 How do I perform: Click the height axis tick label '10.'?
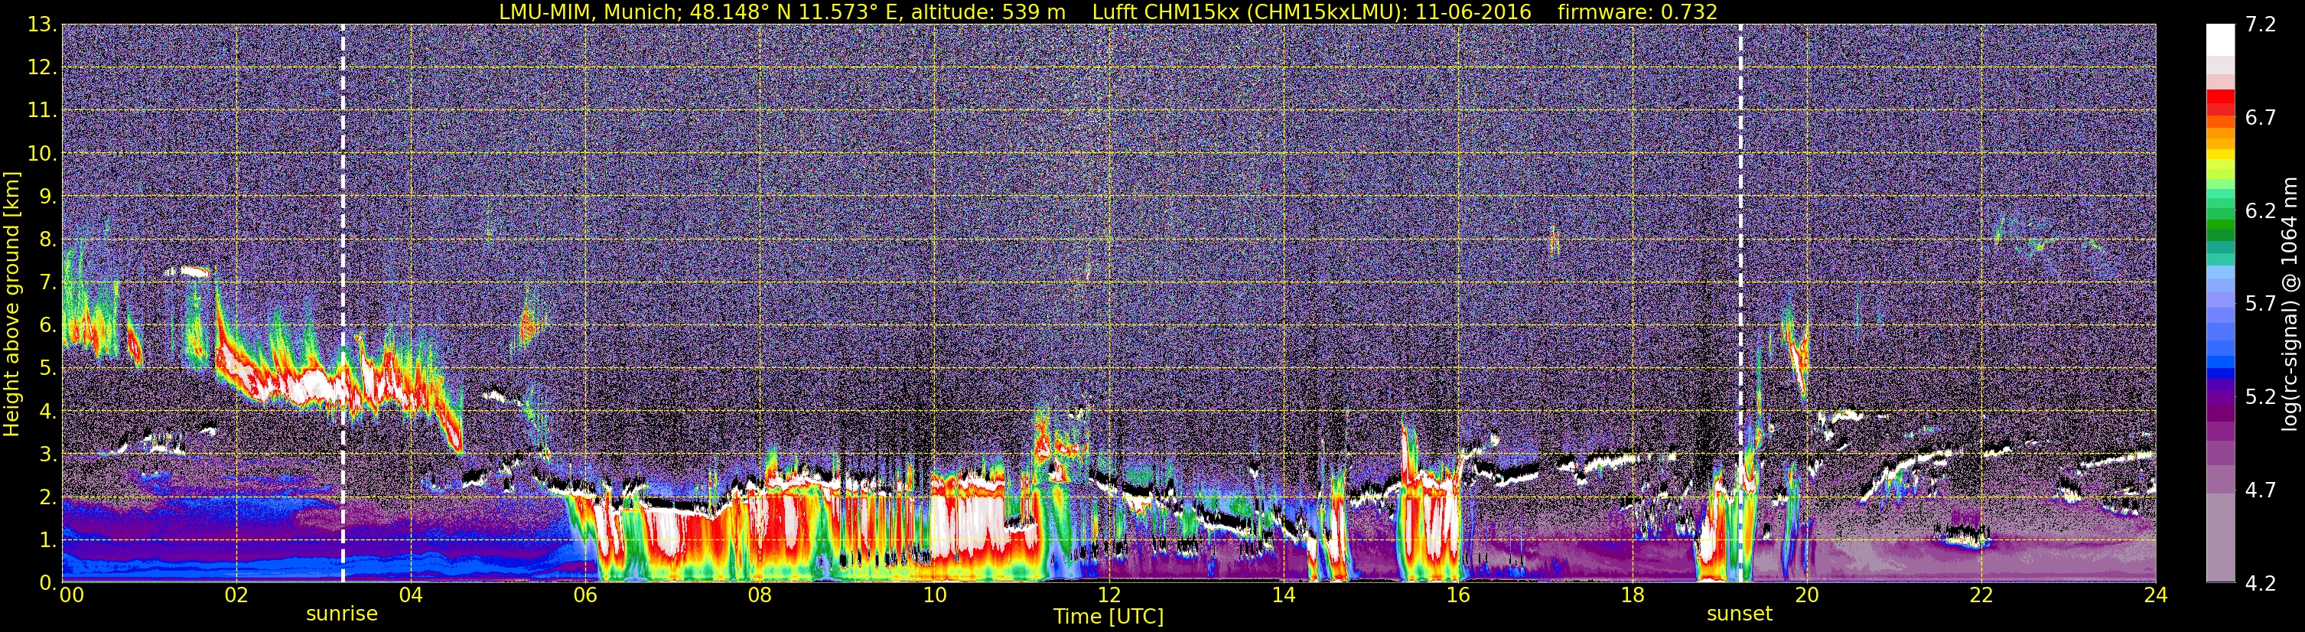(41, 153)
